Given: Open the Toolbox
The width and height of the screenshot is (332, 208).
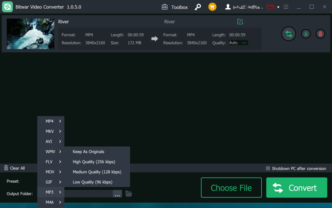Looking at the screenshot, I should (x=175, y=7).
